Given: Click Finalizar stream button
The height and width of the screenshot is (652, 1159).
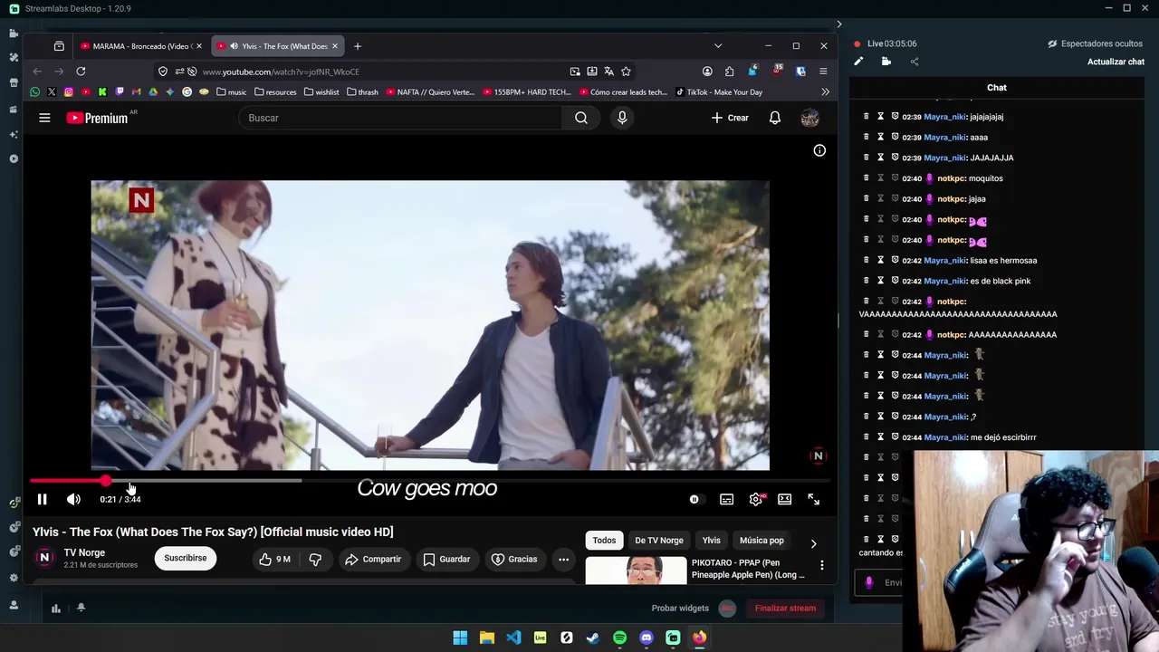Looking at the screenshot, I should 785,609.
